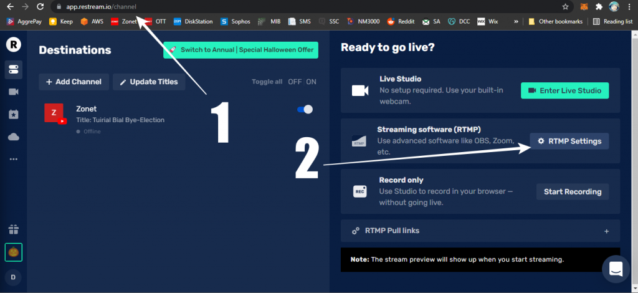
Task: Disable the Zonet channel toggle
Action: tap(305, 110)
